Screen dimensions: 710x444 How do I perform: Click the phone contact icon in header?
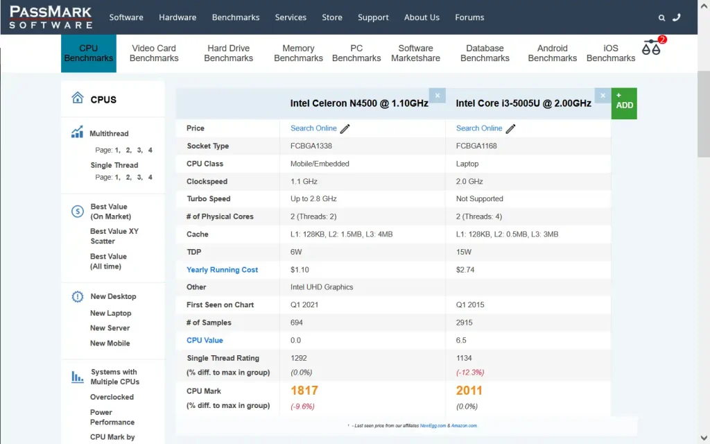pos(677,17)
